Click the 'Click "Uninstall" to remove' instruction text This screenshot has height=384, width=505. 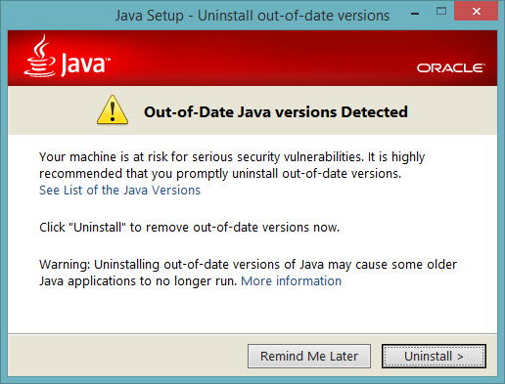189,227
